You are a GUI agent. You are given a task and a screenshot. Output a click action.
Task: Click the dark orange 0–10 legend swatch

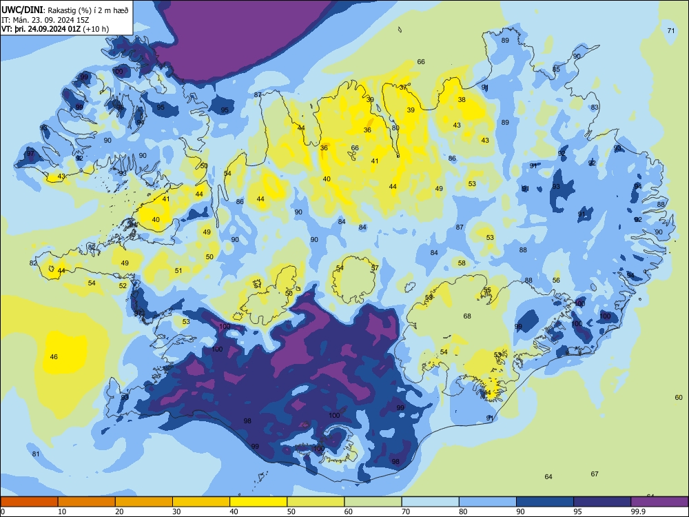pos(29,502)
